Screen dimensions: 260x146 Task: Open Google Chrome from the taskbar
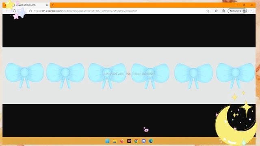(136, 141)
